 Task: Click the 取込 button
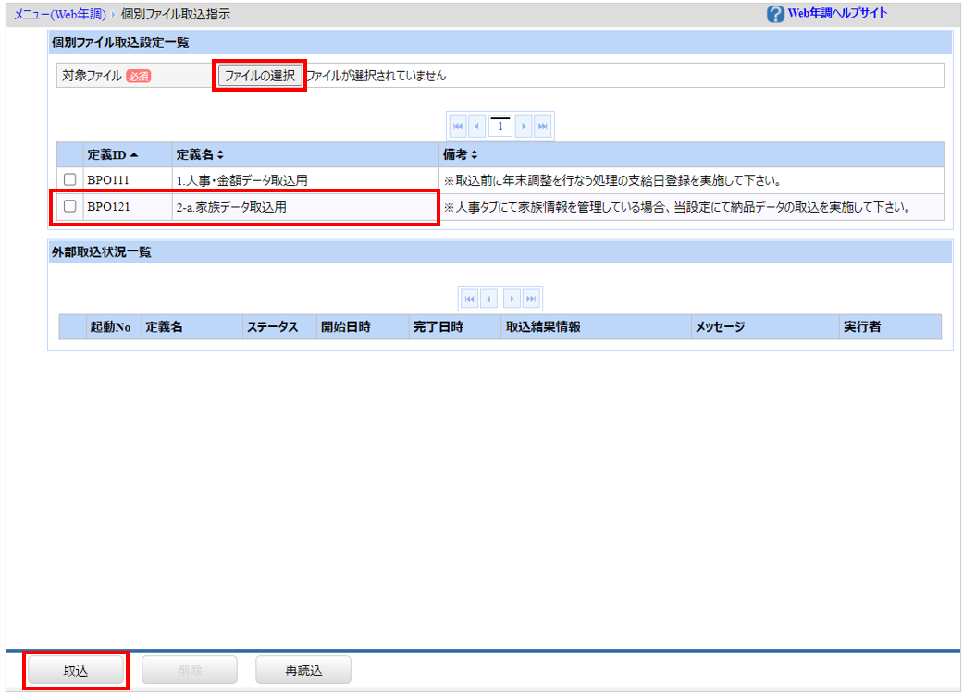click(x=76, y=670)
